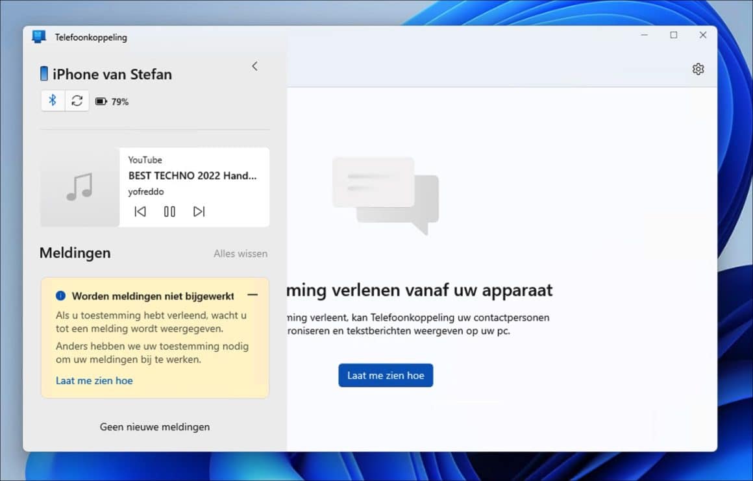Clear all notifications via Alles wissen
753x481 pixels.
[240, 253]
